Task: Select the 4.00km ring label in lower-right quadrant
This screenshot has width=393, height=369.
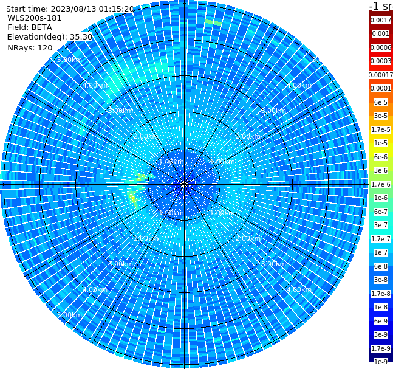Action: (299, 289)
